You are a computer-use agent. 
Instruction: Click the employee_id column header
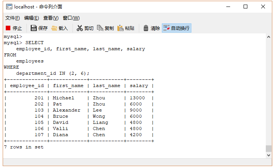[x=27, y=86]
